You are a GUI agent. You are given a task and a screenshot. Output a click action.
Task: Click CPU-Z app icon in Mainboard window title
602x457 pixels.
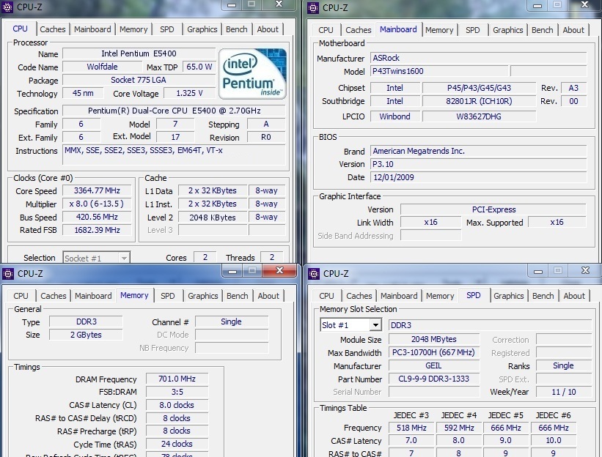tap(313, 7)
